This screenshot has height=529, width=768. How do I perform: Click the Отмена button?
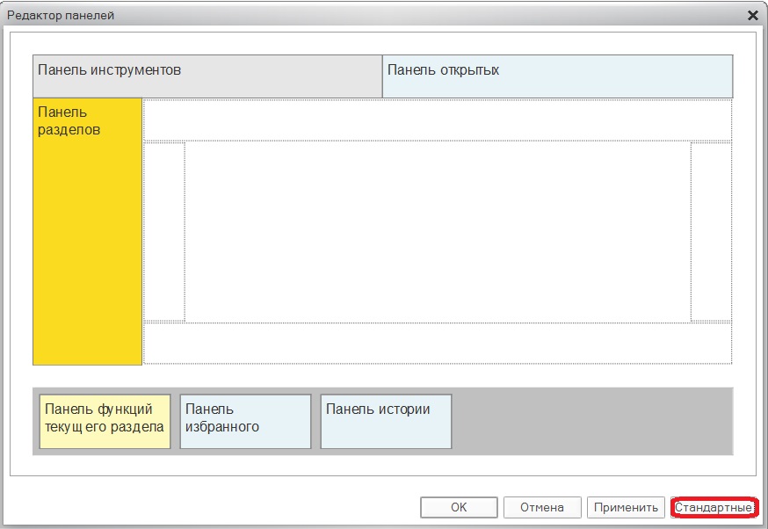[542, 507]
